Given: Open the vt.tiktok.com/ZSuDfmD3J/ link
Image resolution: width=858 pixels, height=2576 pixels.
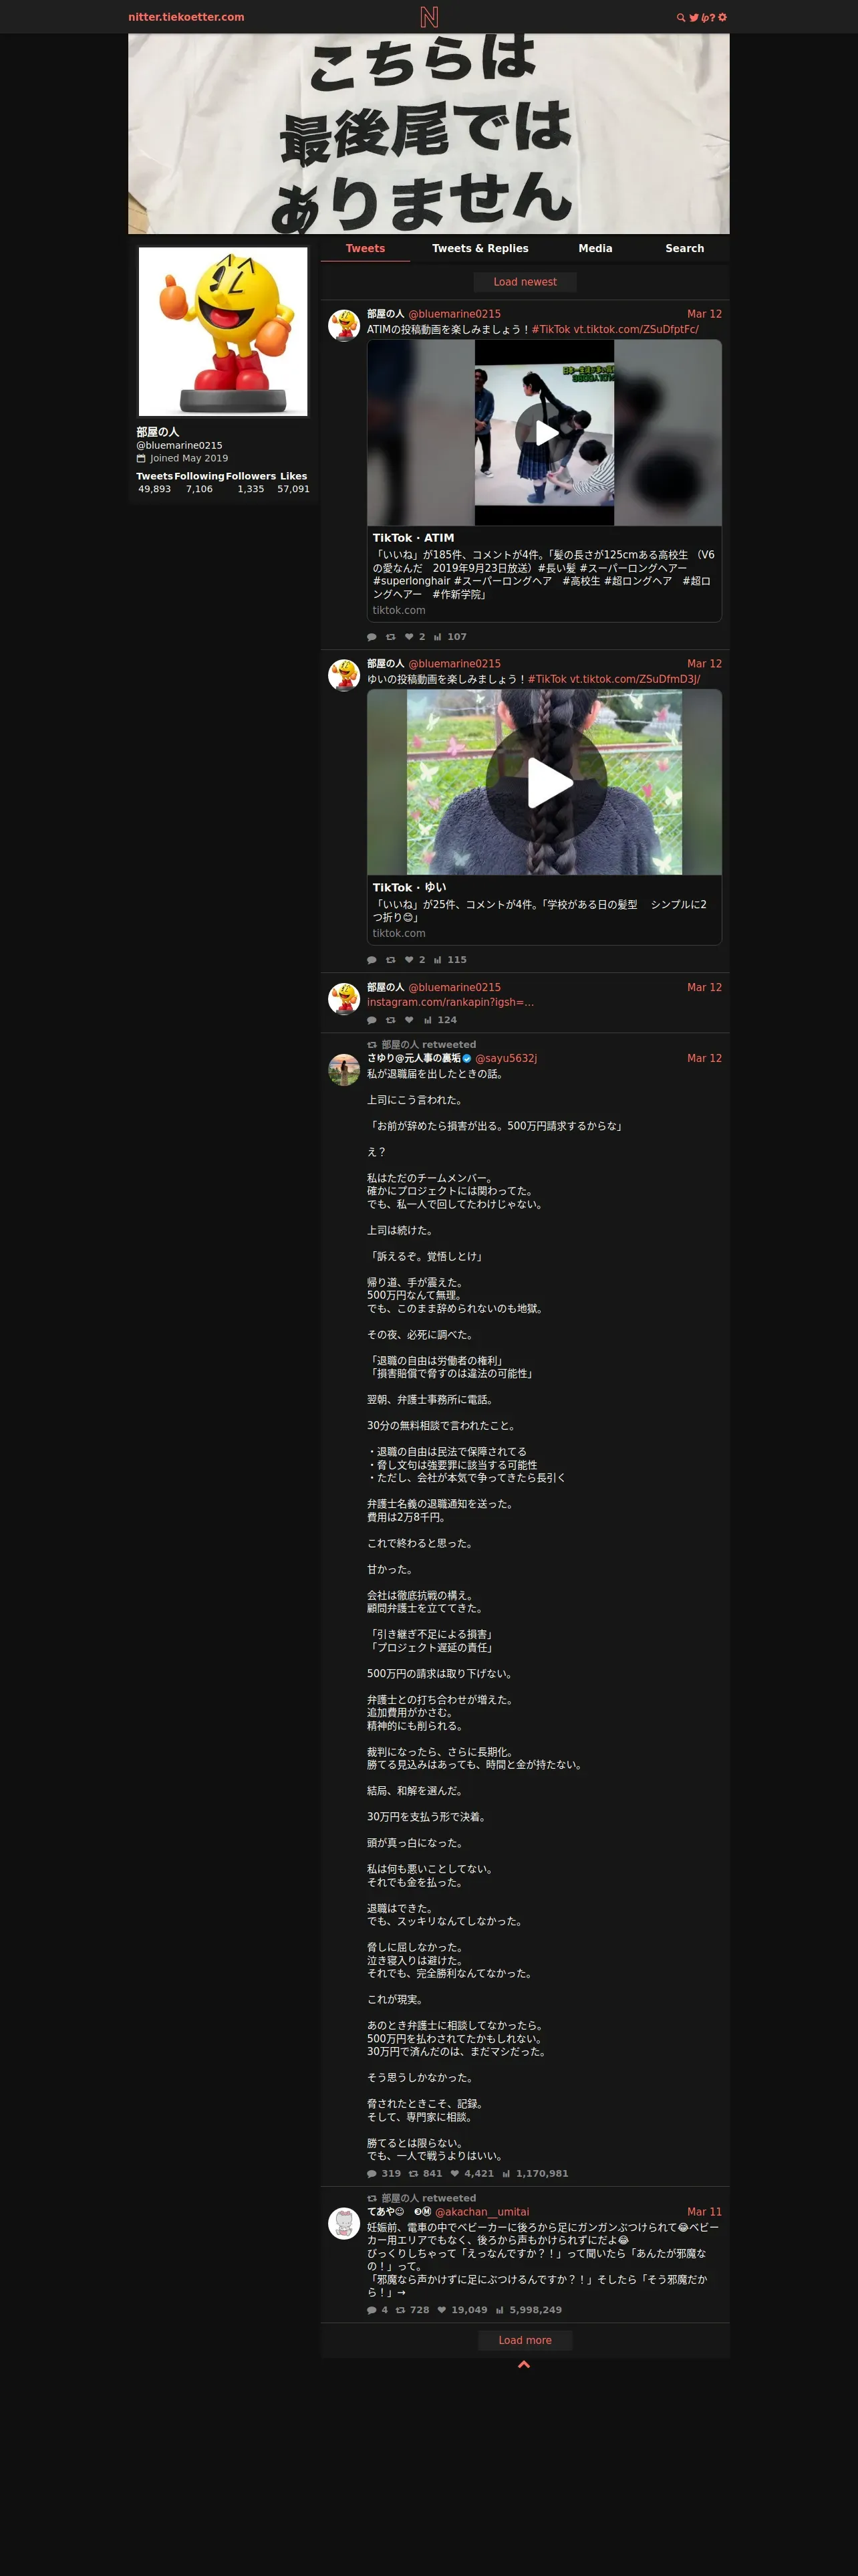Looking at the screenshot, I should click(635, 679).
